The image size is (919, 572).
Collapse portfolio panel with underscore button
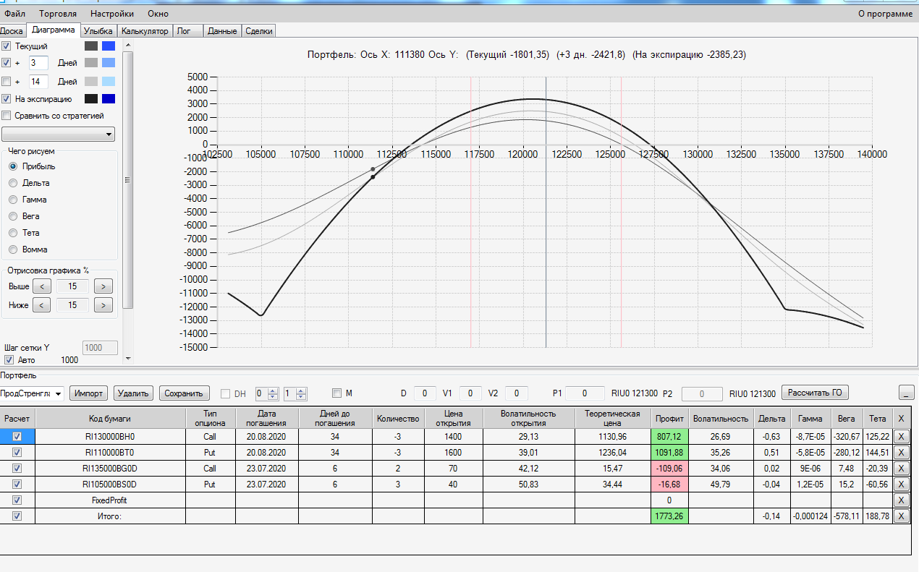click(907, 393)
